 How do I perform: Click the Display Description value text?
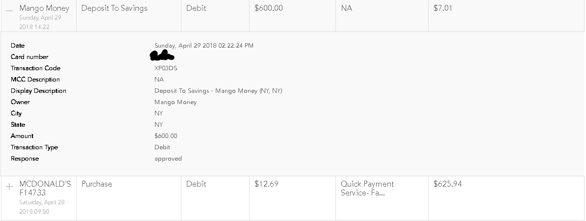pos(218,91)
